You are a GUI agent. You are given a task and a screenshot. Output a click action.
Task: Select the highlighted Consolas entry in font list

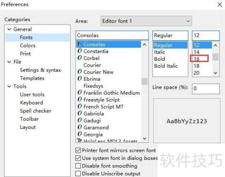pyautogui.click(x=108, y=44)
